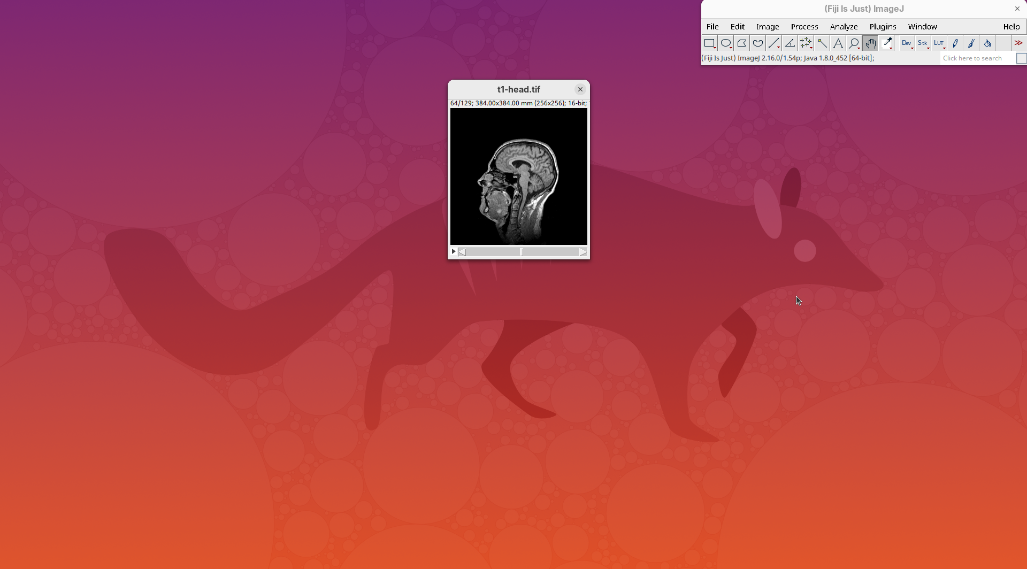Pick the Color picker eyedropper tool
Screen dimensions: 1027x569
[887, 43]
